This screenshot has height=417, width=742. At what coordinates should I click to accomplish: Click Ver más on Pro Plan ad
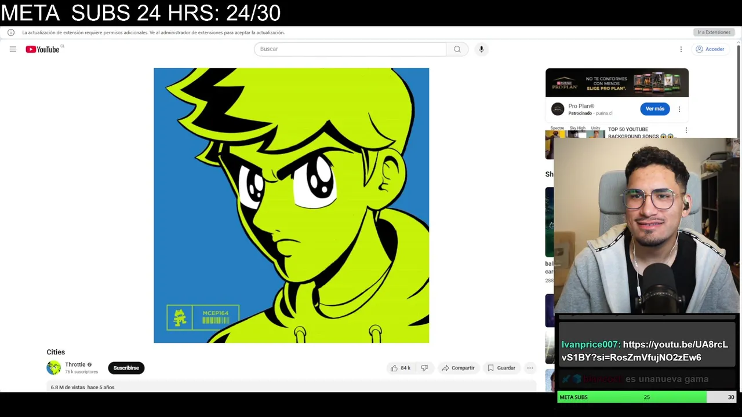pyautogui.click(x=655, y=109)
